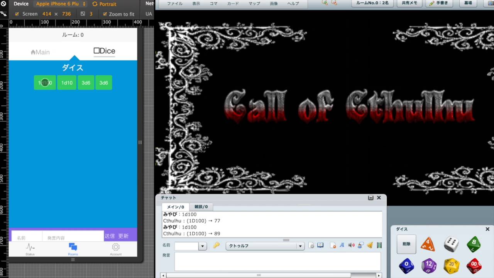Click the screen width value 414
The image size is (494, 278).
point(47,14)
